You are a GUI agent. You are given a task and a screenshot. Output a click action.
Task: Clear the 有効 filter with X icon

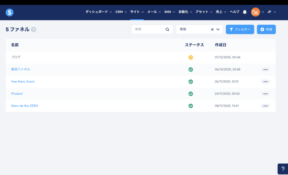point(212,29)
